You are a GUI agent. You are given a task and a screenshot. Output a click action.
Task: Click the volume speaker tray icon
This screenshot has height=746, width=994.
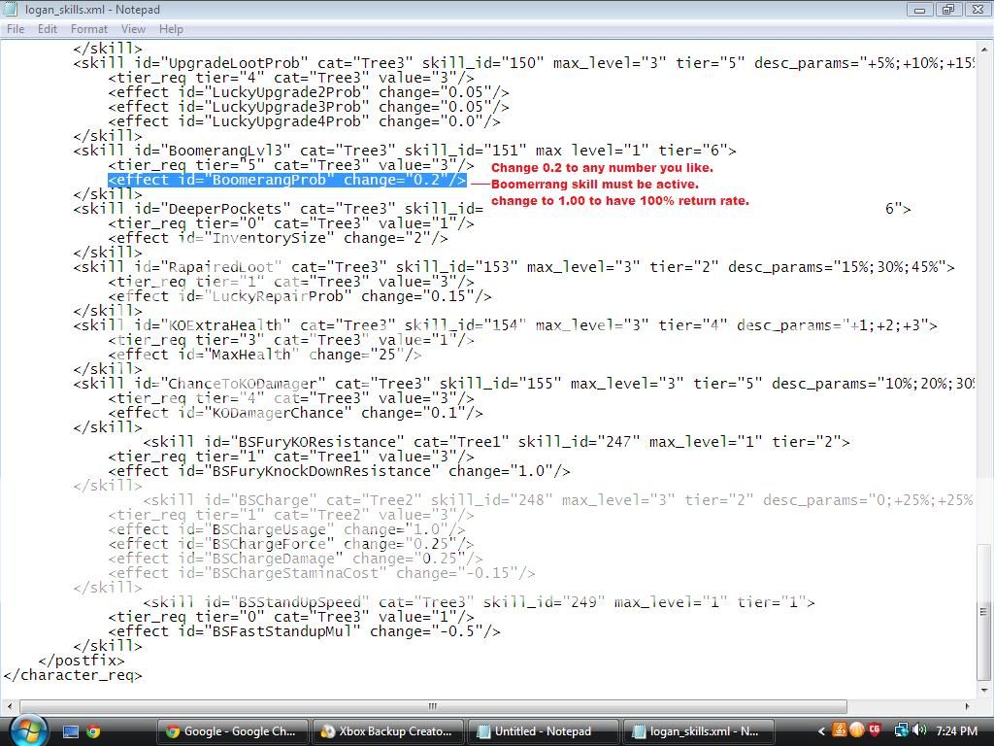point(917,730)
